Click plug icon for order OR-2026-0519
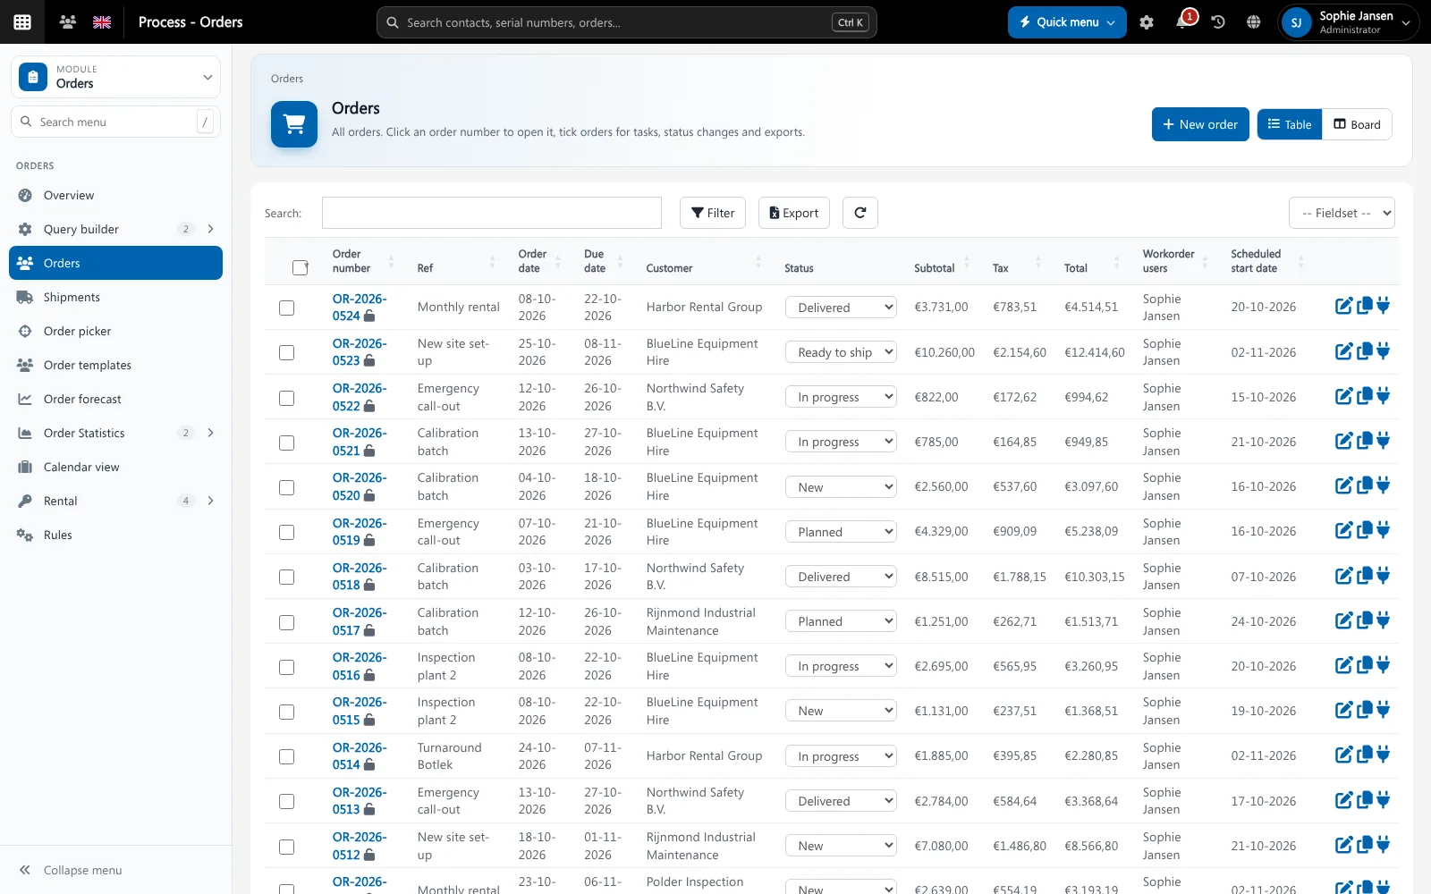This screenshot has height=894, width=1431. [1384, 530]
